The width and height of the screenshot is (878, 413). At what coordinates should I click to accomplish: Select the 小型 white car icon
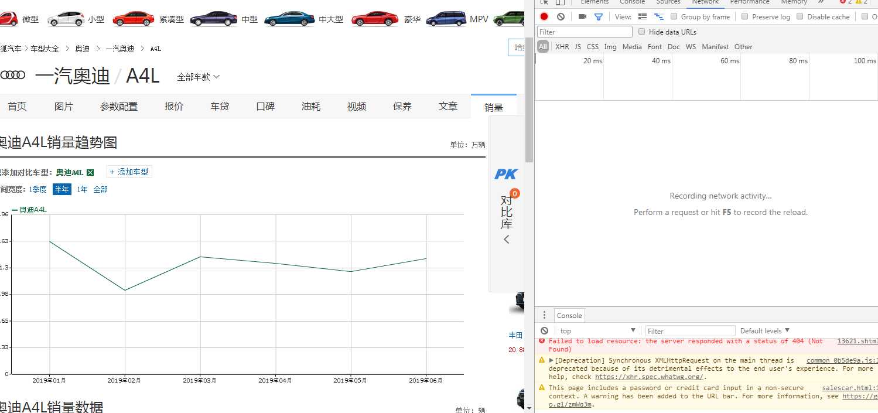[x=66, y=19]
